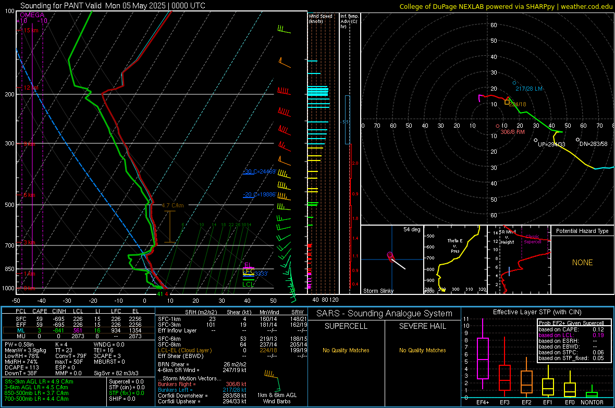Click the College of DuPage NEXLAB credit text
Image resolution: width=615 pixels, height=408 pixels.
point(506,6)
